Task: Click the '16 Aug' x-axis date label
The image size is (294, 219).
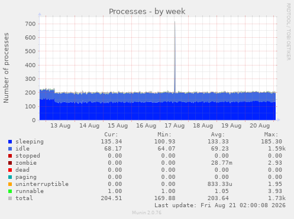Action: pos(146,126)
